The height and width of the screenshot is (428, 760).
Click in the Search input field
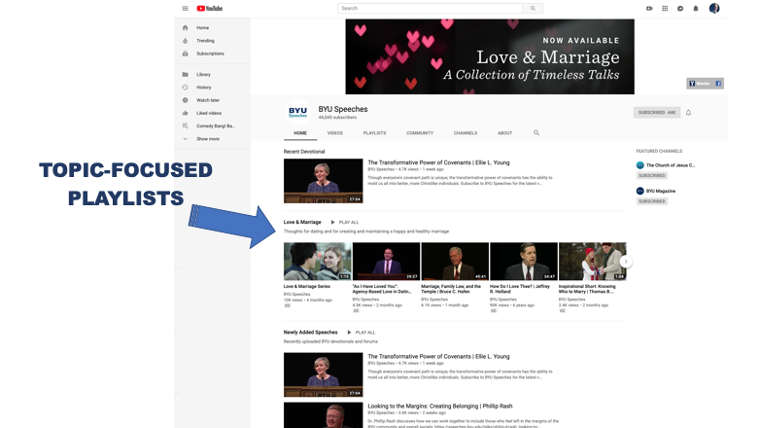click(x=431, y=8)
